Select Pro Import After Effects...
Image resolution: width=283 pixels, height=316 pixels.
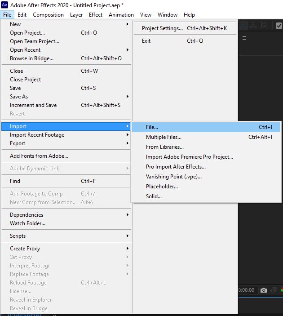click(x=206, y=167)
